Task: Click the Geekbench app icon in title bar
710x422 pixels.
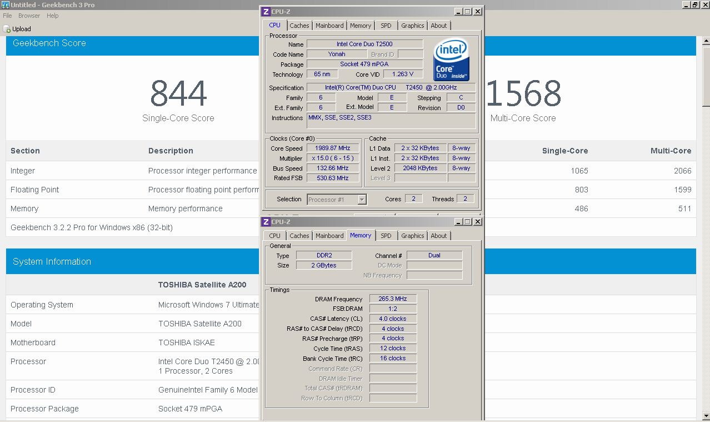Action: pos(5,5)
